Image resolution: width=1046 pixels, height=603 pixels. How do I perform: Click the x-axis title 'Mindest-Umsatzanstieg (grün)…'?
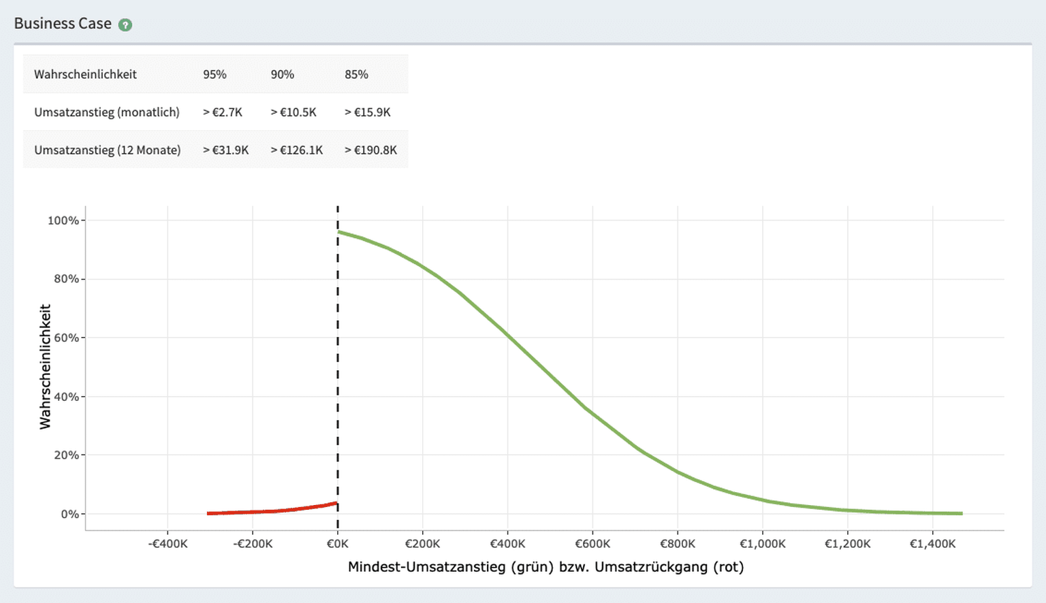click(x=545, y=567)
